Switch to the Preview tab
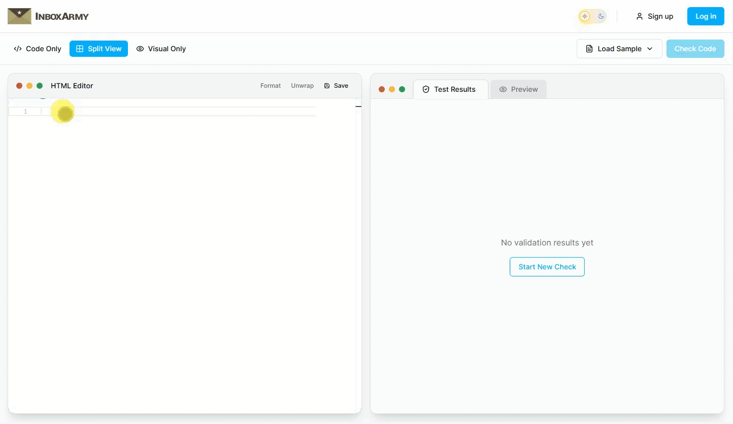Image resolution: width=733 pixels, height=424 pixels. [518, 89]
